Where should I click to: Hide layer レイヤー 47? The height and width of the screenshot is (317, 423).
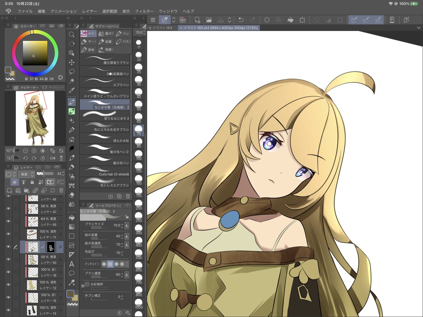coord(8,208)
